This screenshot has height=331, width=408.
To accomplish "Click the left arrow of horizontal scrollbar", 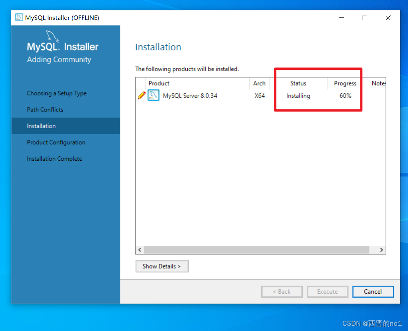I will [140, 250].
